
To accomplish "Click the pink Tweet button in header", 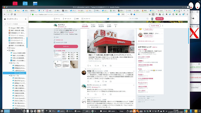I will pyautogui.click(x=160, y=19).
